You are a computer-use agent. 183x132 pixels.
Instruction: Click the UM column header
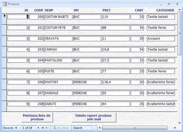click(76, 10)
